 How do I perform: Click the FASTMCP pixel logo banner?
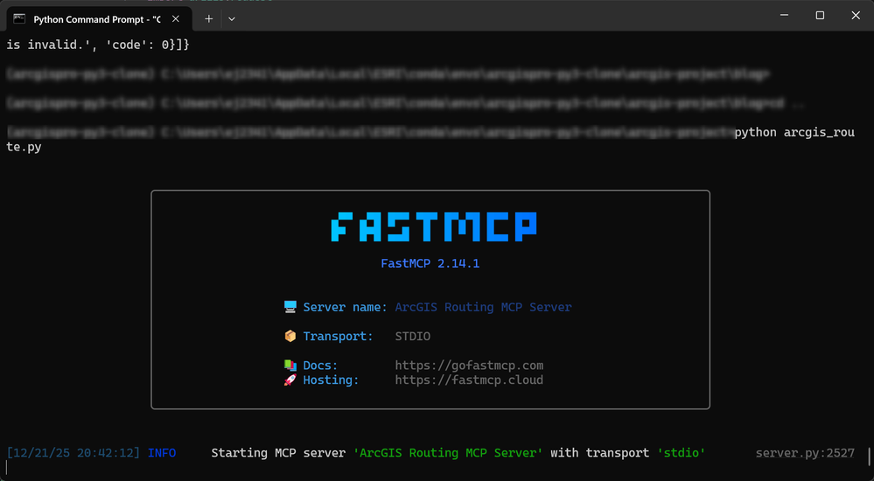[x=434, y=227]
